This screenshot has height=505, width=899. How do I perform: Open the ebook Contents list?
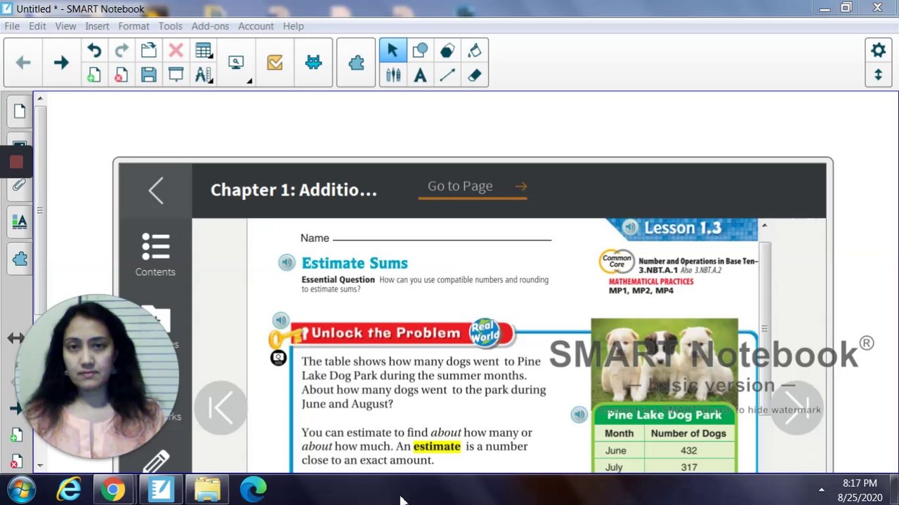click(x=155, y=255)
